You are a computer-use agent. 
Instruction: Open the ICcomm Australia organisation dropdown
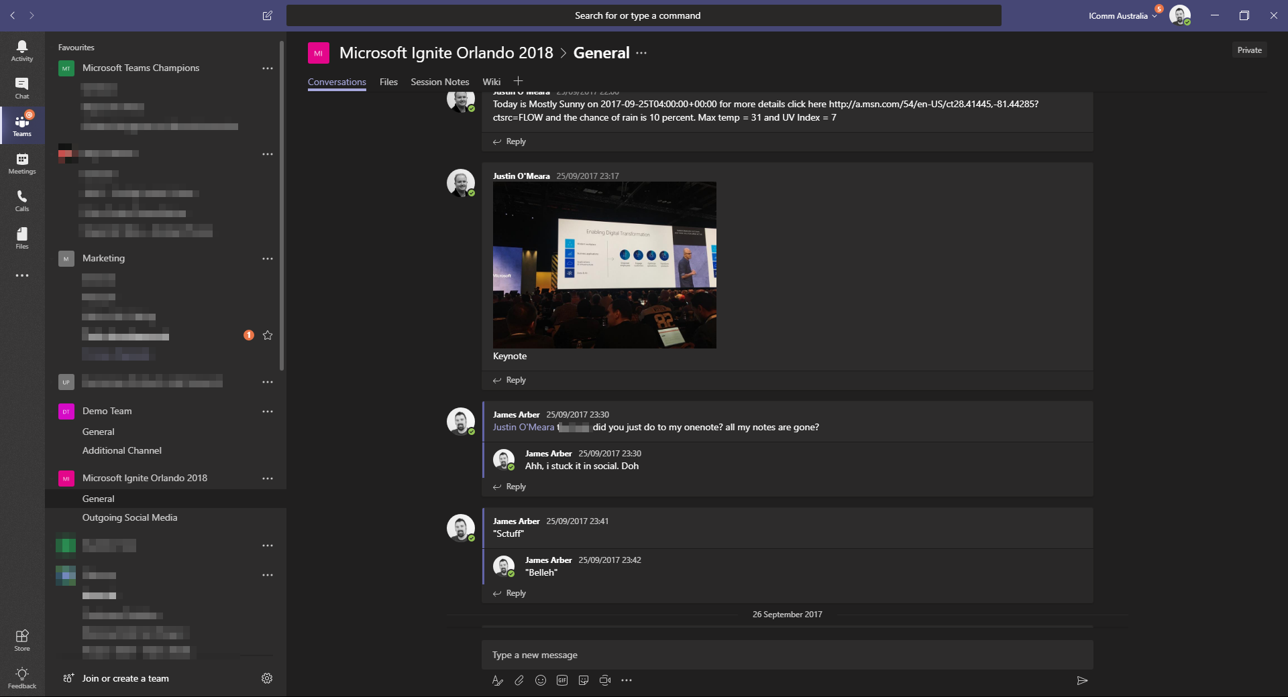coord(1122,15)
